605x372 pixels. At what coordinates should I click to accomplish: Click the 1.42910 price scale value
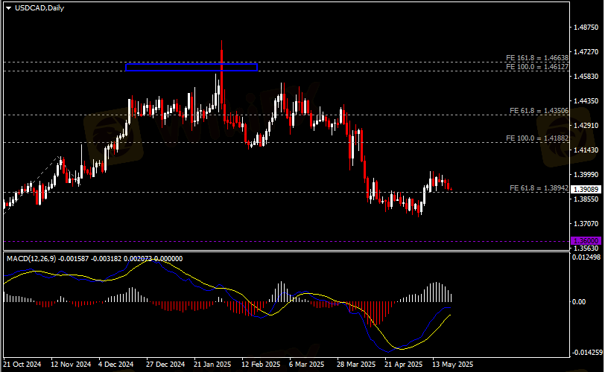click(x=586, y=125)
